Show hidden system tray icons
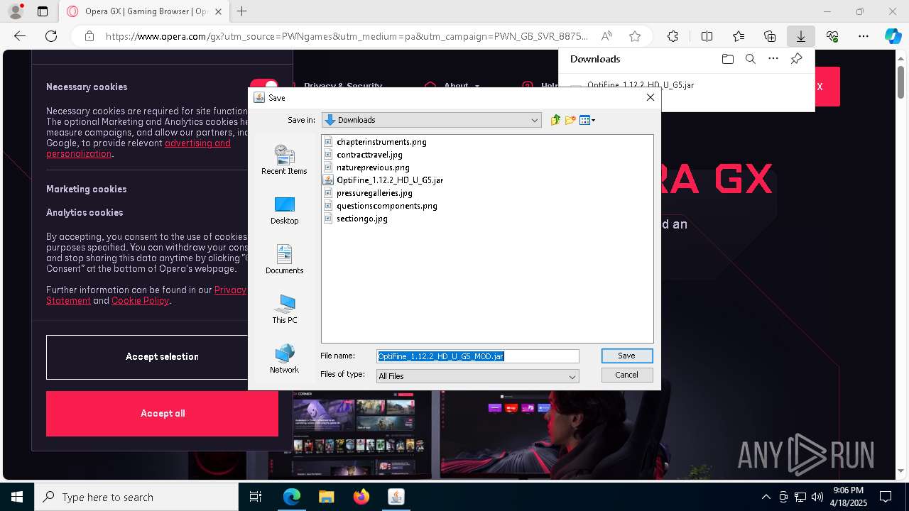The width and height of the screenshot is (909, 511). click(766, 497)
